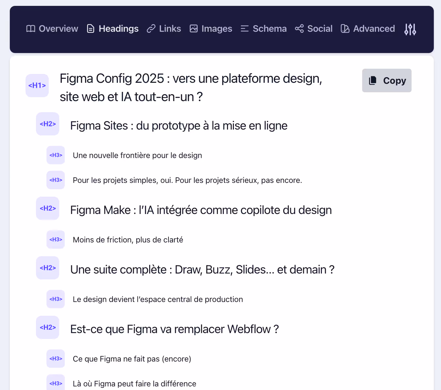Click H2 badge beside Figma Make heading
441x390 pixels.
(x=48, y=208)
